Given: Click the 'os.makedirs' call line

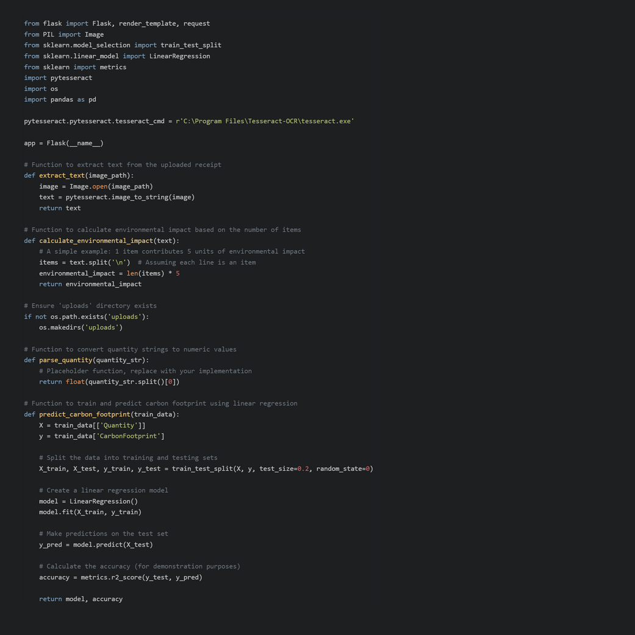Looking at the screenshot, I should tap(81, 328).
